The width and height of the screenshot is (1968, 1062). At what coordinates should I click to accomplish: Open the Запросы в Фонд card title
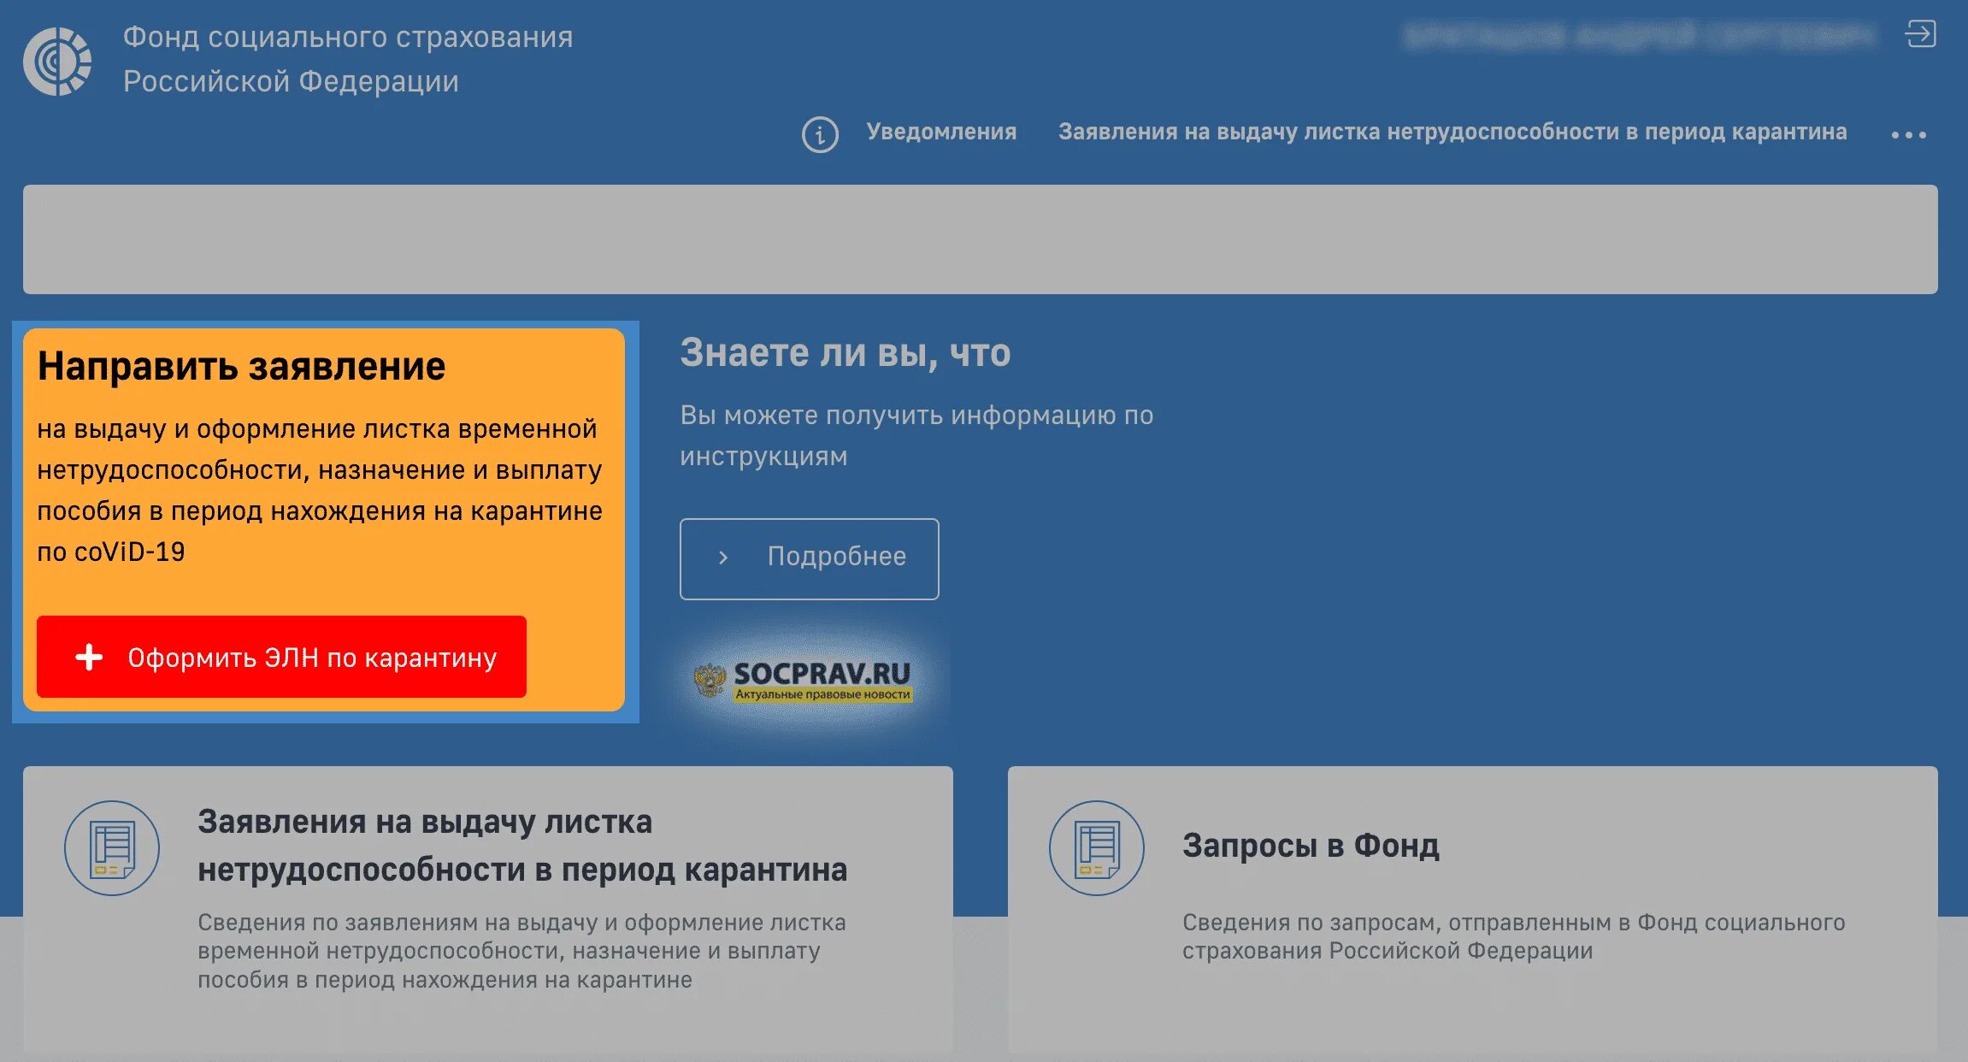(1310, 845)
